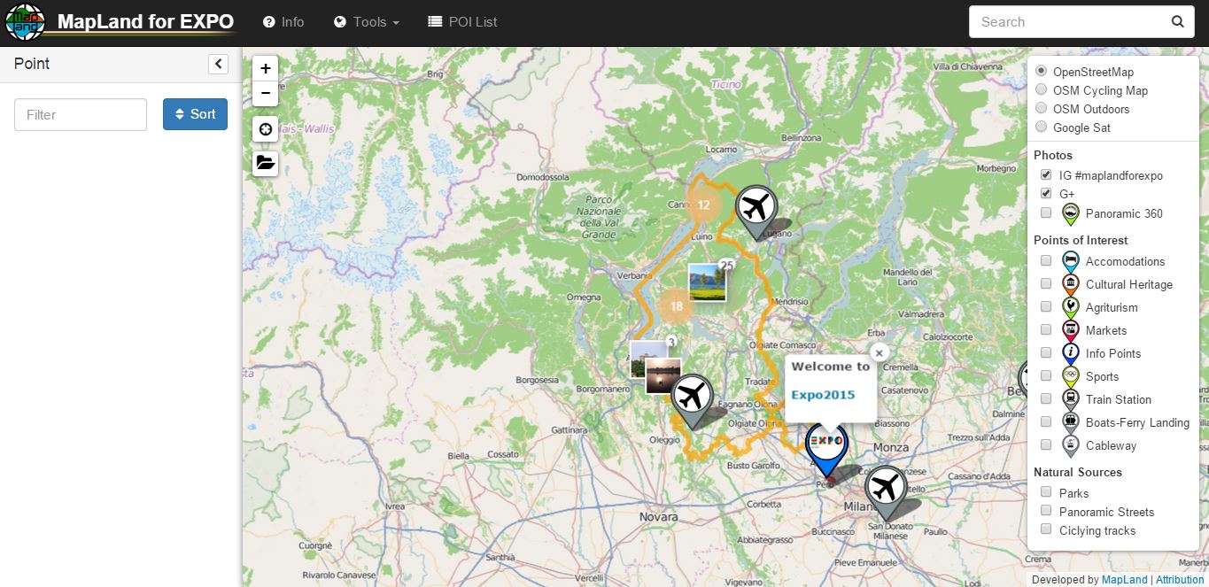1209x587 pixels.
Task: Enable the Agriturism checkbox
Action: tap(1046, 306)
